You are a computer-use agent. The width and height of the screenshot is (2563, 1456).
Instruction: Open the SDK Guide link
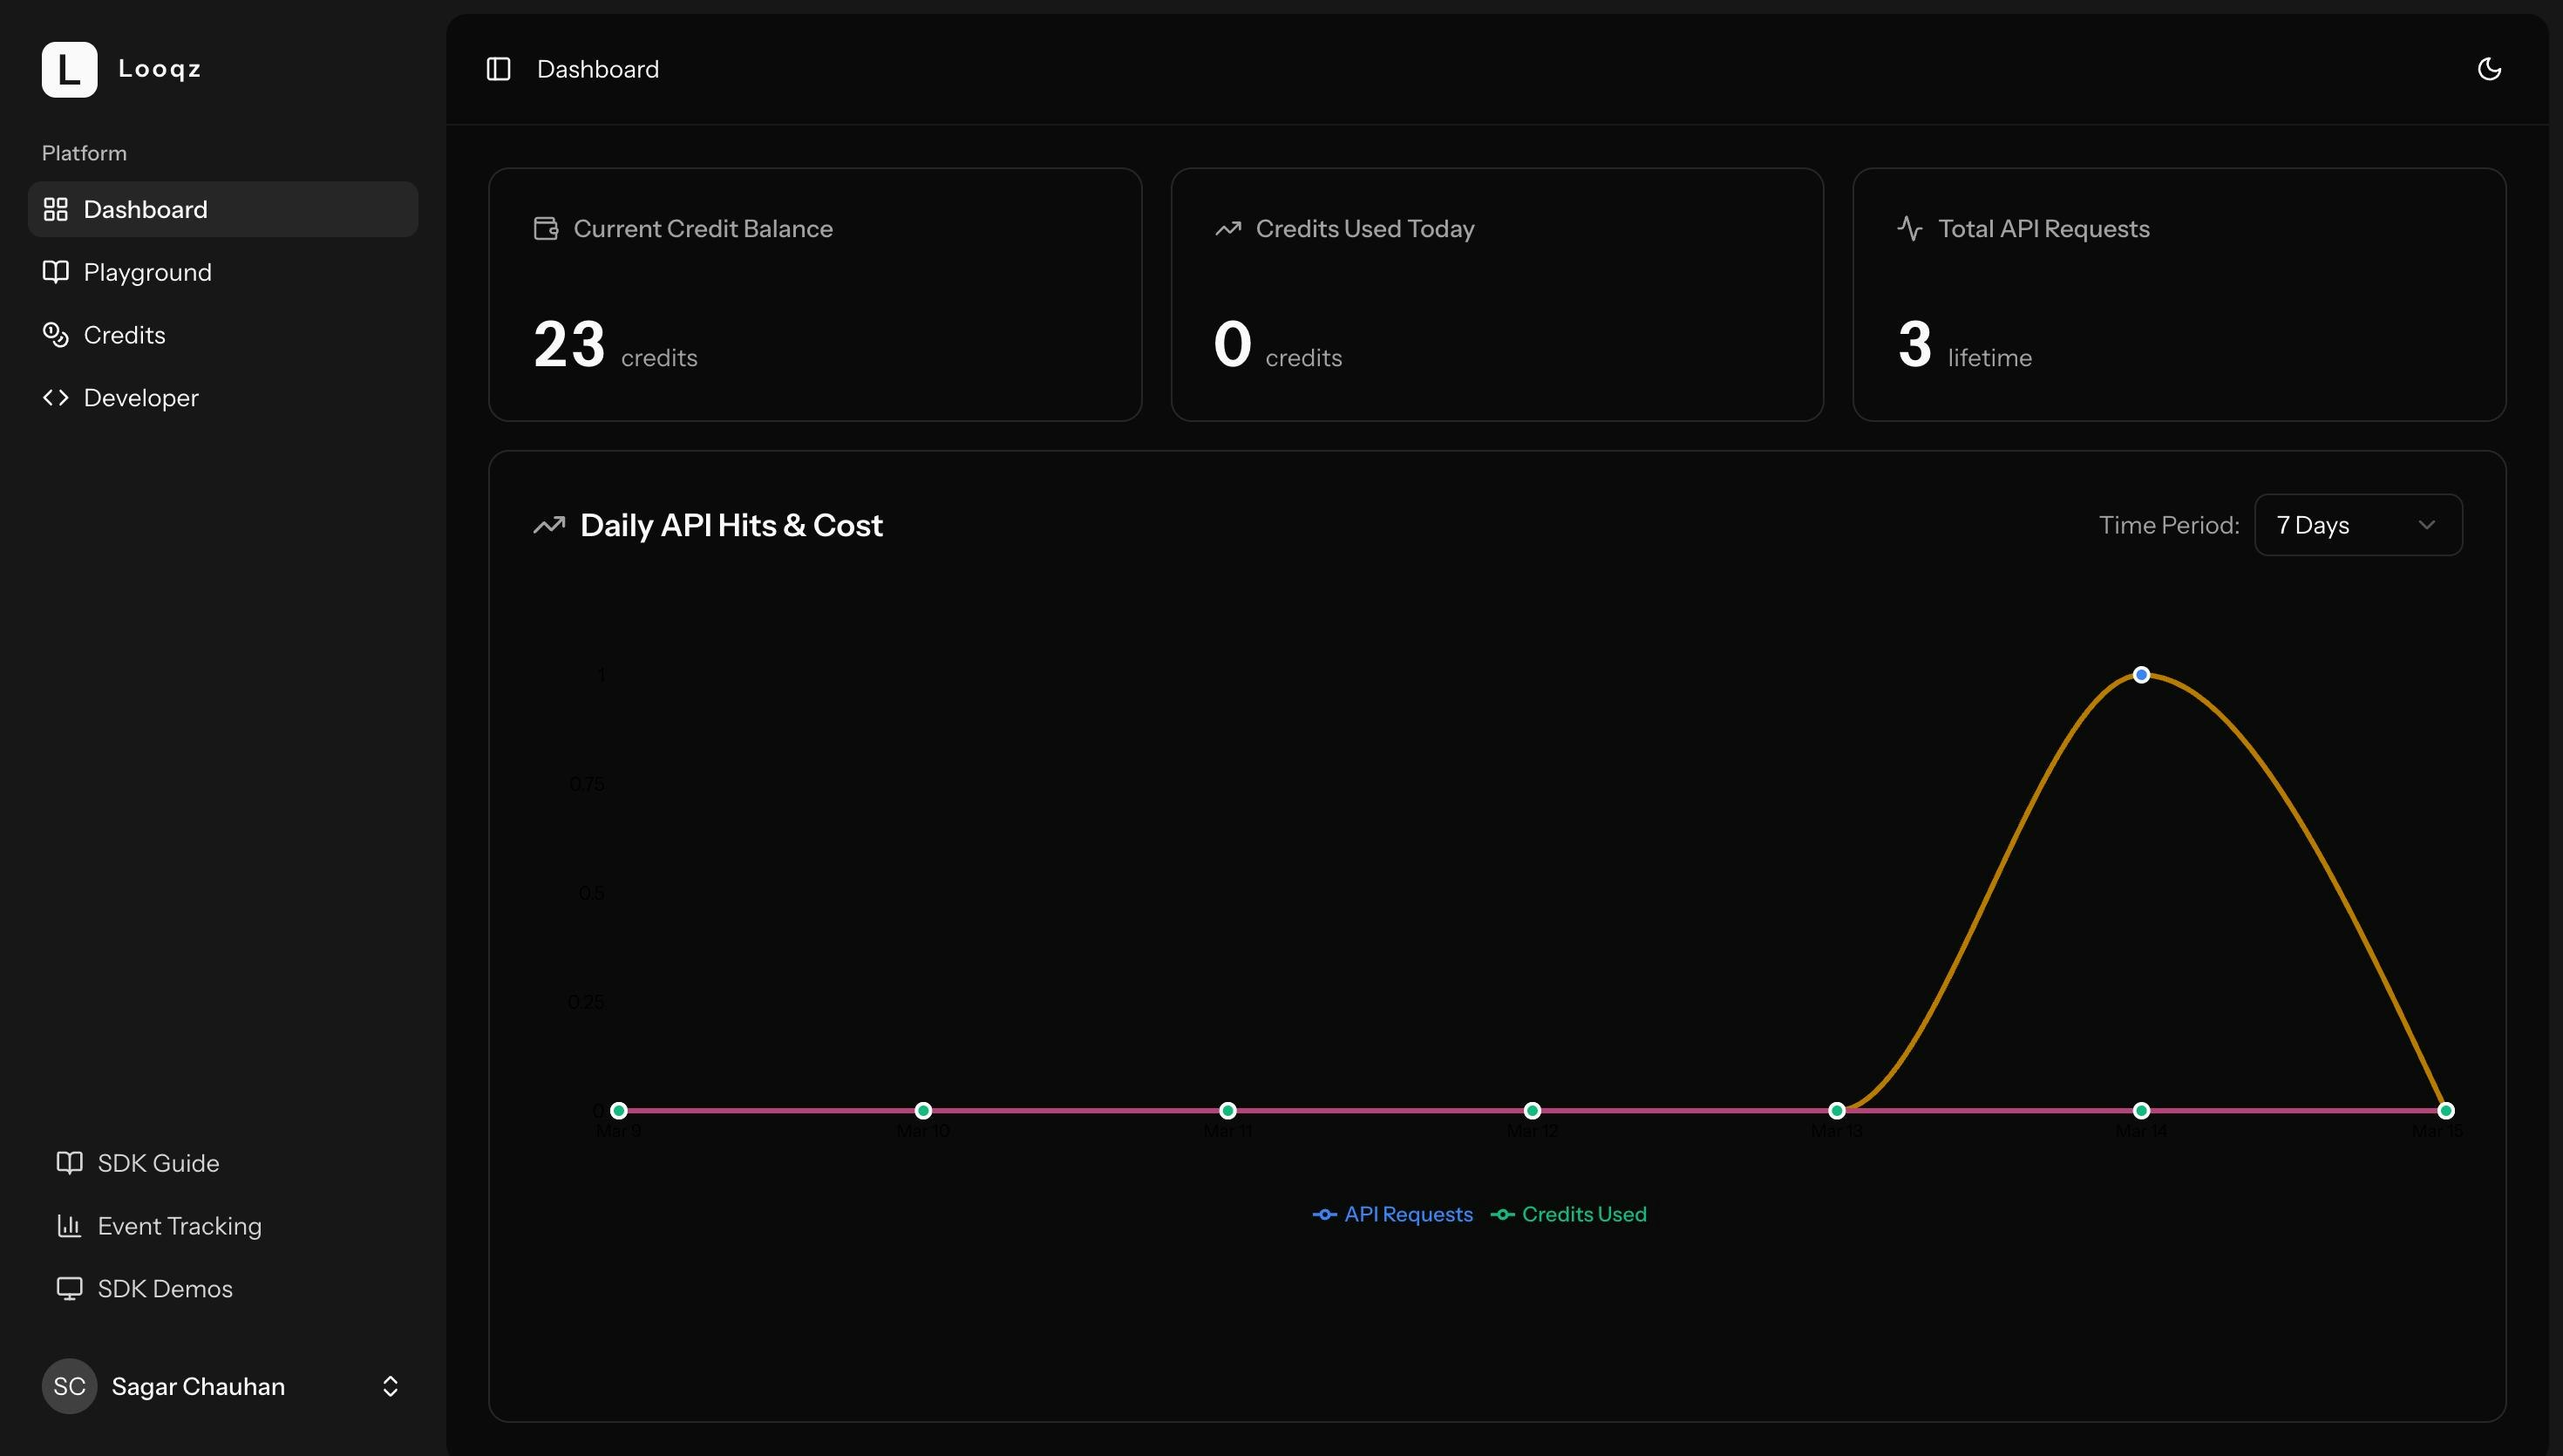pyautogui.click(x=158, y=1163)
